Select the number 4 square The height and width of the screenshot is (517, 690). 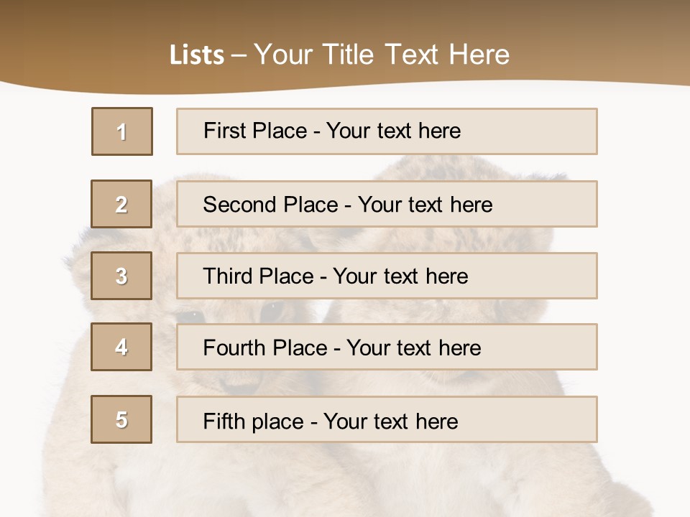121,347
